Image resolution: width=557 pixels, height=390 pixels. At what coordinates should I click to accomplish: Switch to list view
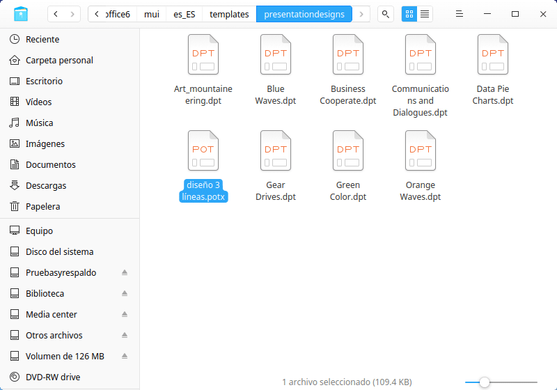[x=425, y=14]
